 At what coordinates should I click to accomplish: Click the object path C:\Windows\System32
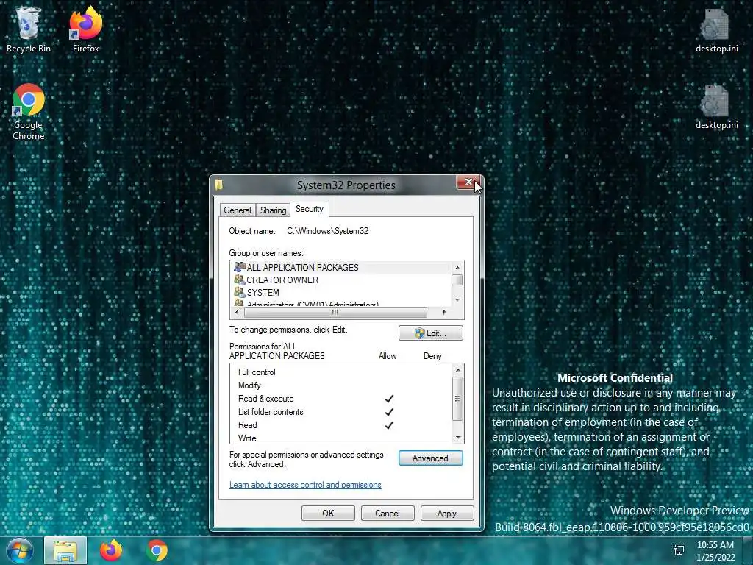click(327, 231)
